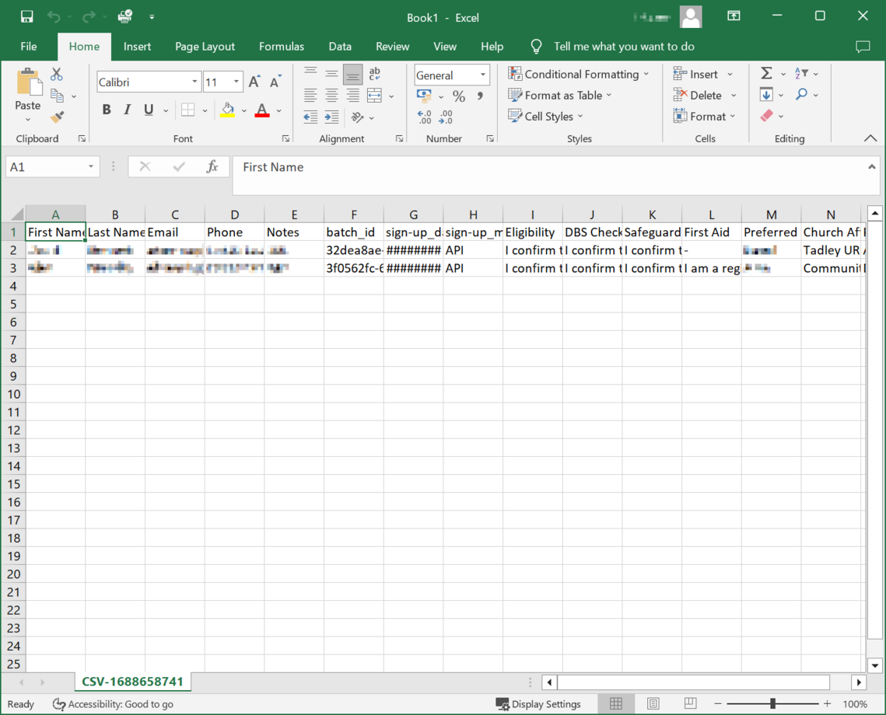Wrap text in the cell

[374, 73]
